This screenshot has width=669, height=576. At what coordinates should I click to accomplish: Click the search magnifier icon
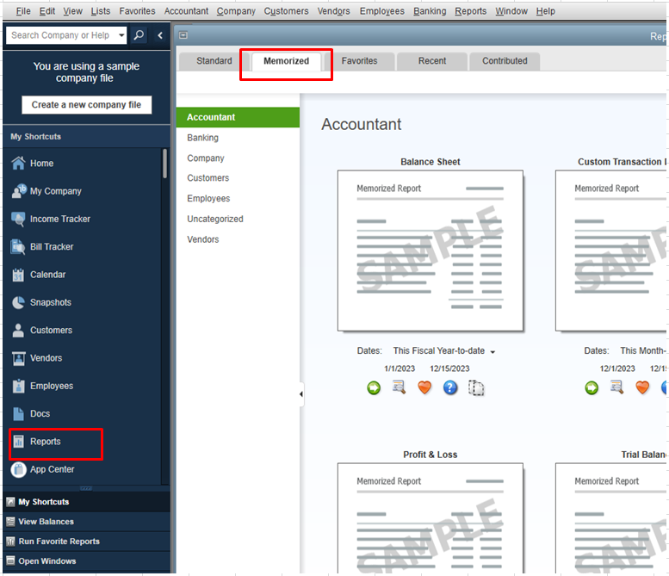[139, 35]
